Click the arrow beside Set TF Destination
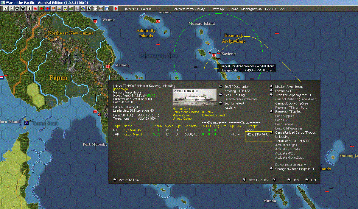Viewport: 358px width, 209px height. [x=220, y=87]
